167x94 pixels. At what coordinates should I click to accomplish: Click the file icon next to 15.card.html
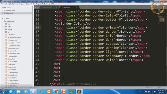point(6,51)
